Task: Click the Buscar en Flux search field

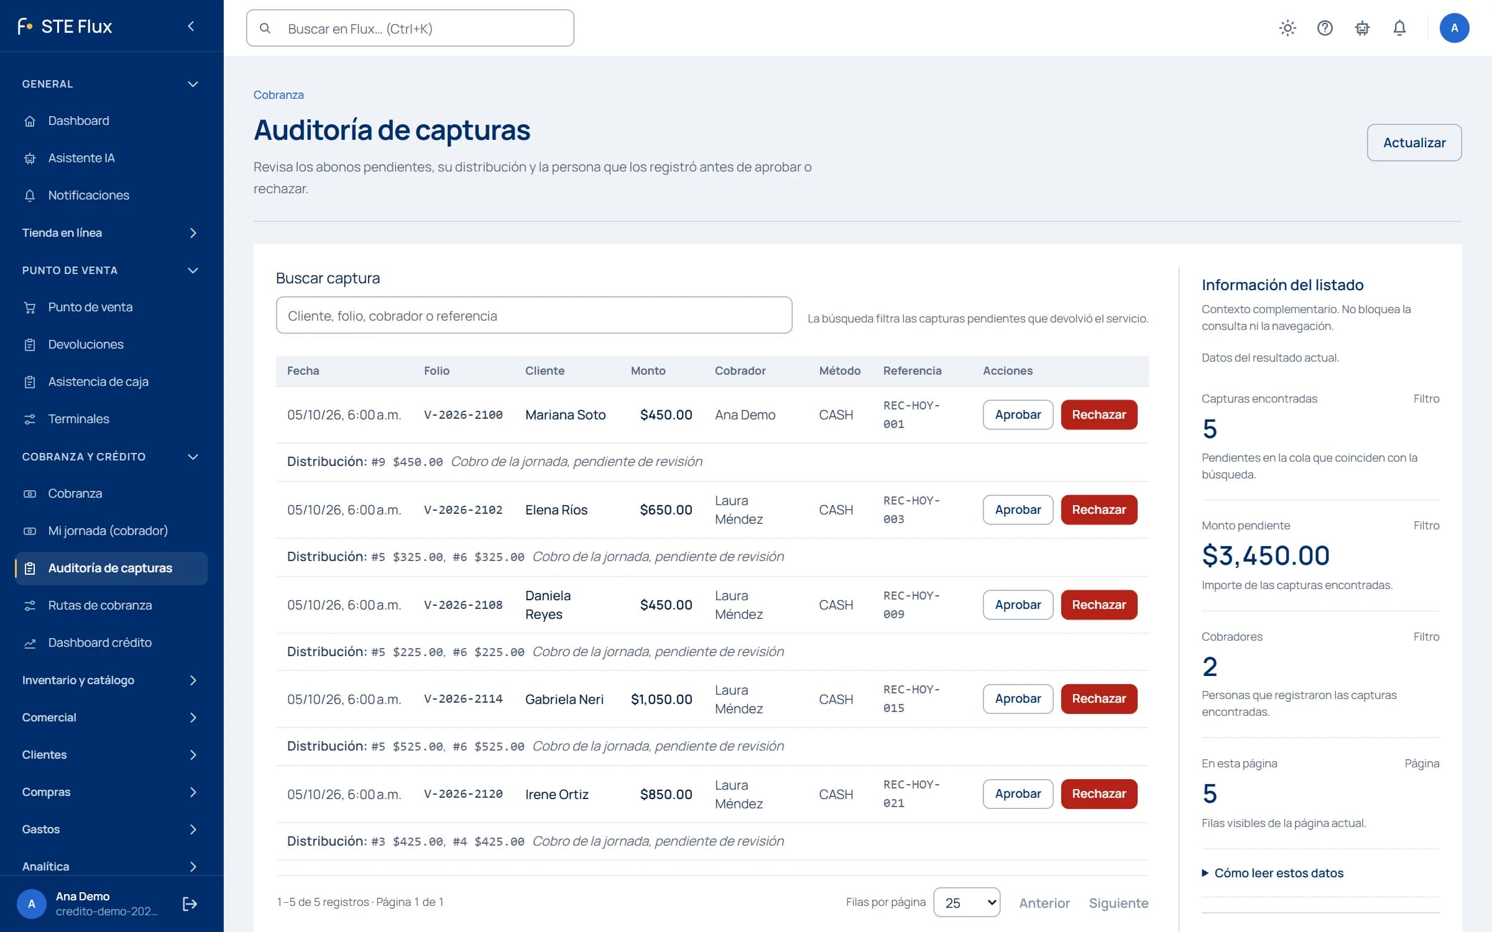Action: tap(410, 28)
